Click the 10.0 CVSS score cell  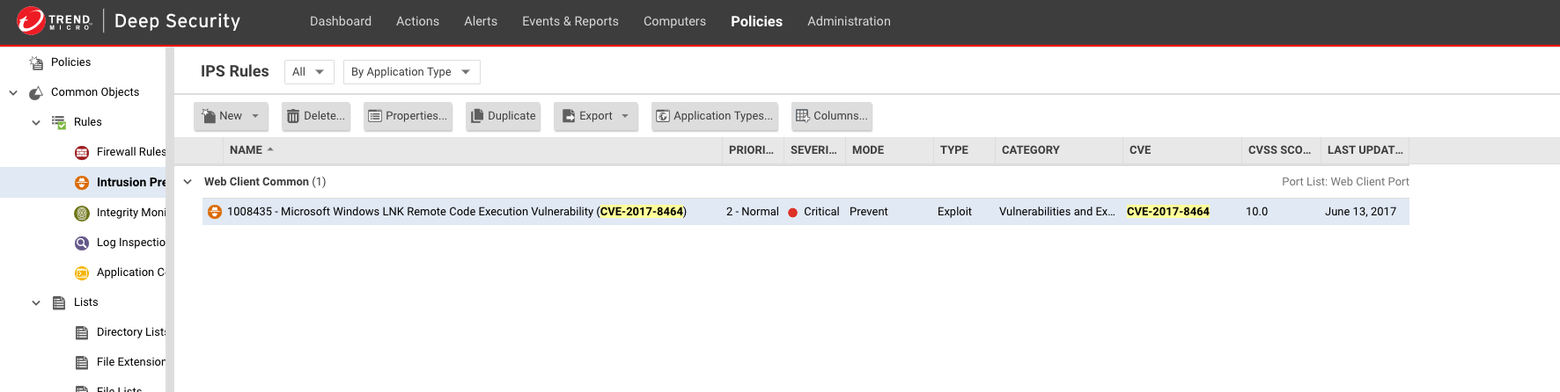pyautogui.click(x=1257, y=212)
